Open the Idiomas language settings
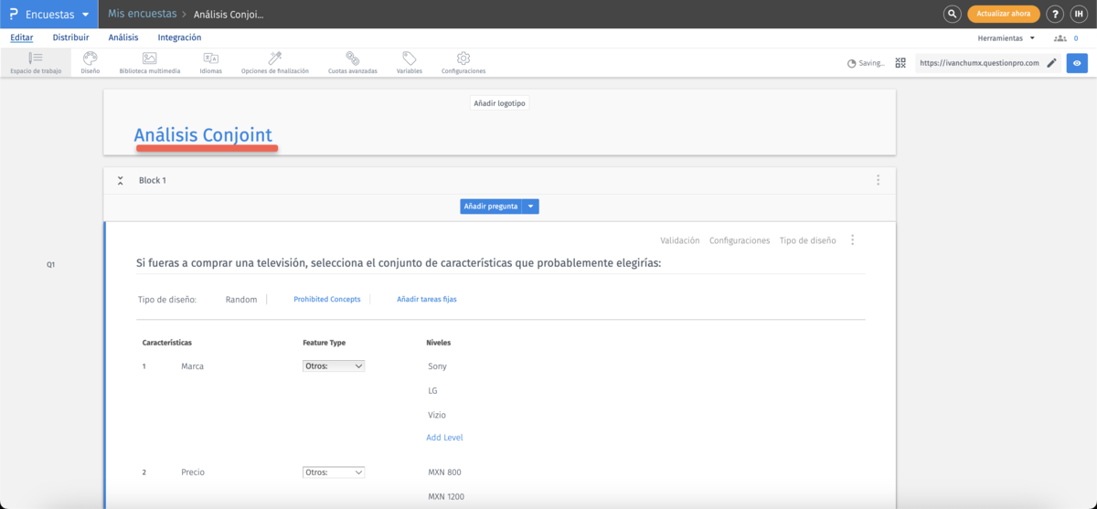 tap(210, 62)
